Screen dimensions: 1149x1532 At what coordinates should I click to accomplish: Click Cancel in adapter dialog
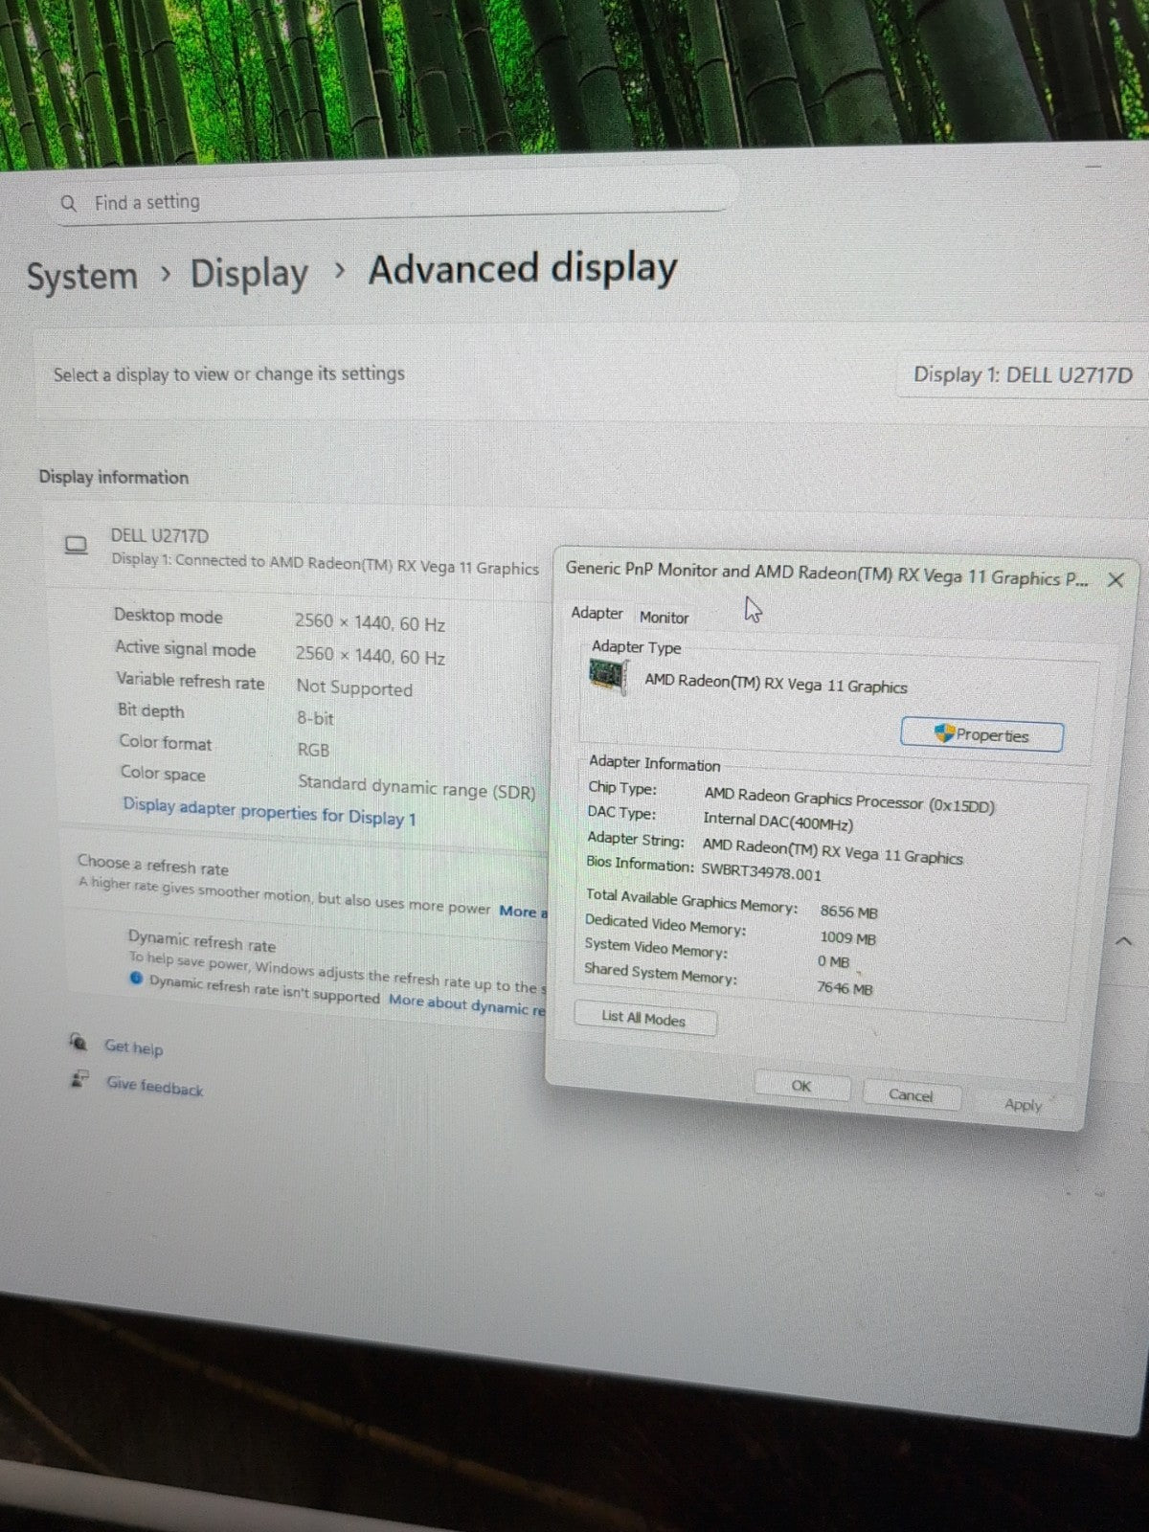point(911,1095)
